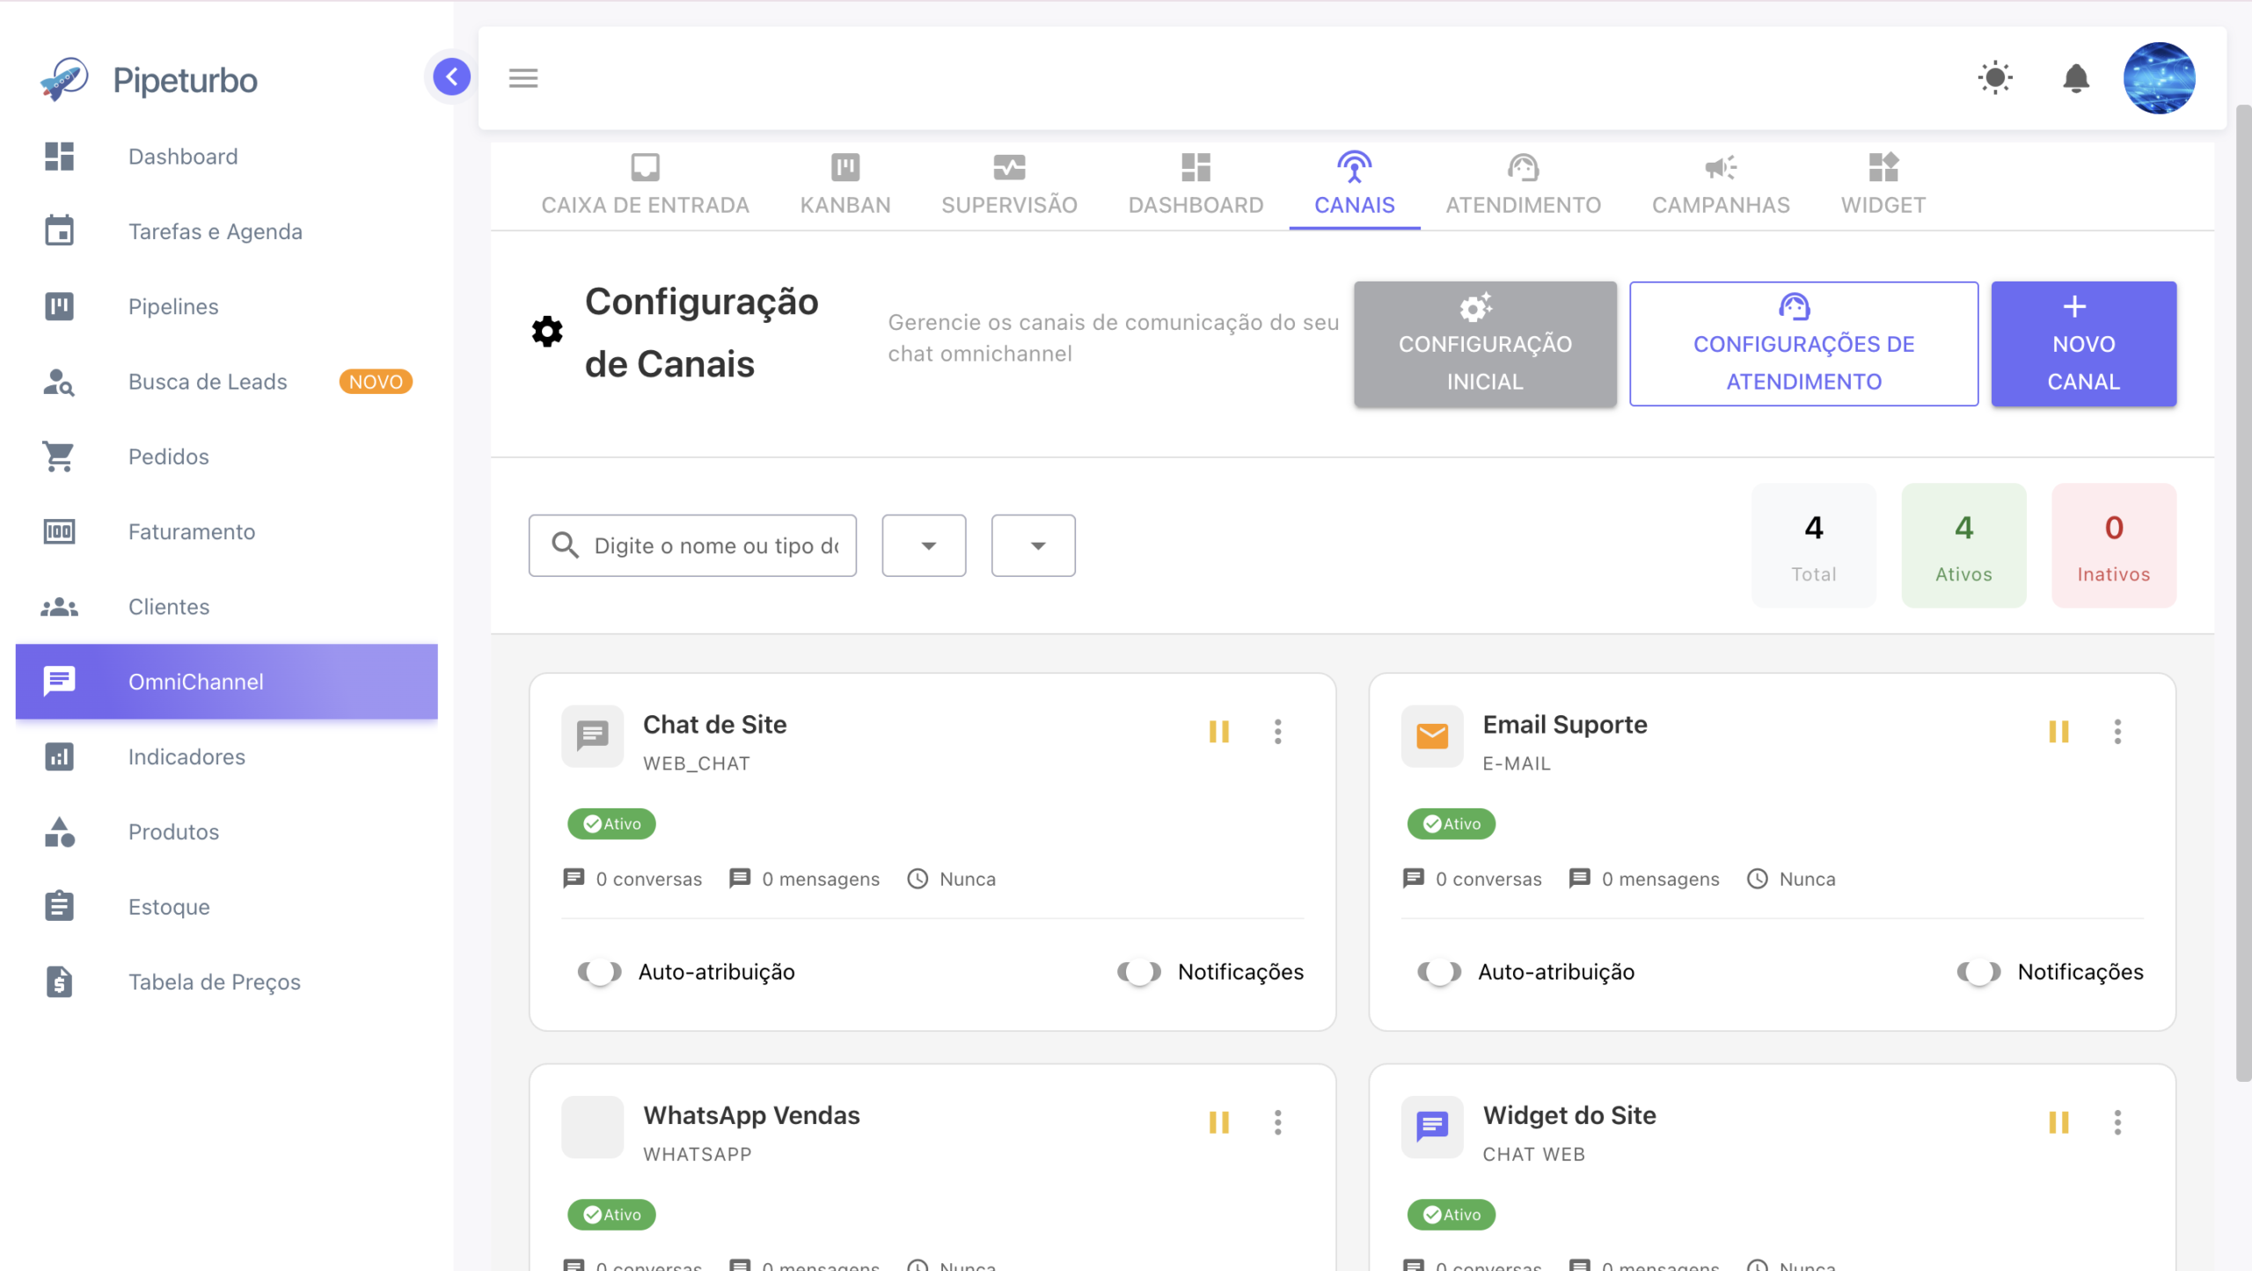Open notifications bell icon
The width and height of the screenshot is (2252, 1271).
2076,78
